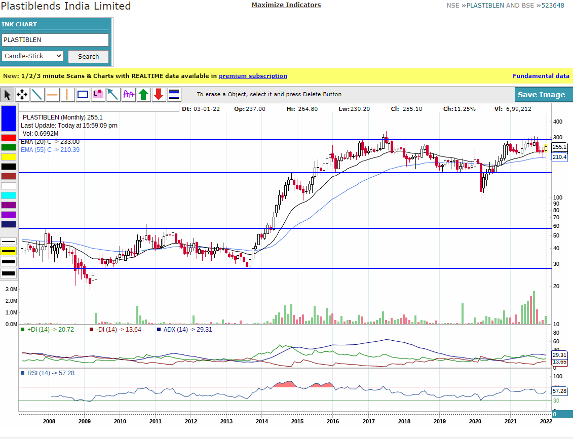
Task: Click the 210.4 EMA price tag
Action: tap(559, 157)
